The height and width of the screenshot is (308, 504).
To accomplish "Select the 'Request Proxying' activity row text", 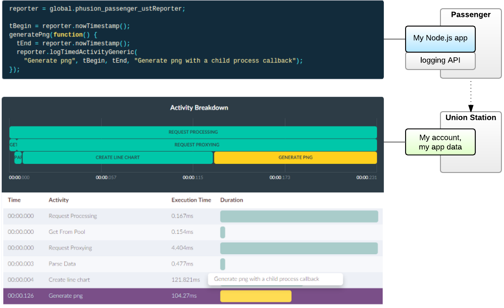I will click(70, 248).
